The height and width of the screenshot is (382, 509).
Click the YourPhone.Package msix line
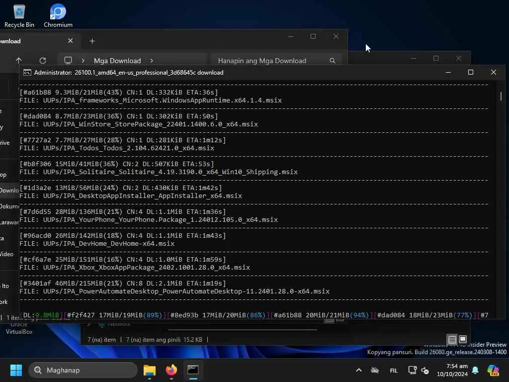click(149, 219)
